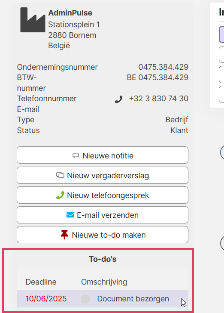Click the green phone icon on Nieuw telefoongesprek
The image size is (224, 313).
pyautogui.click(x=60, y=195)
